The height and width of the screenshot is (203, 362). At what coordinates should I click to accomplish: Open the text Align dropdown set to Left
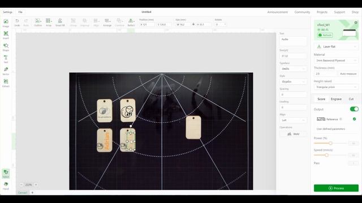point(293,120)
